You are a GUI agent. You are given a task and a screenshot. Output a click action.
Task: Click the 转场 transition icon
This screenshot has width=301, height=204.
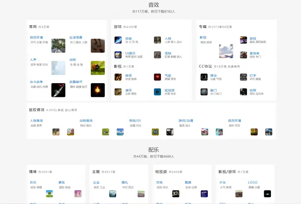coord(118,77)
